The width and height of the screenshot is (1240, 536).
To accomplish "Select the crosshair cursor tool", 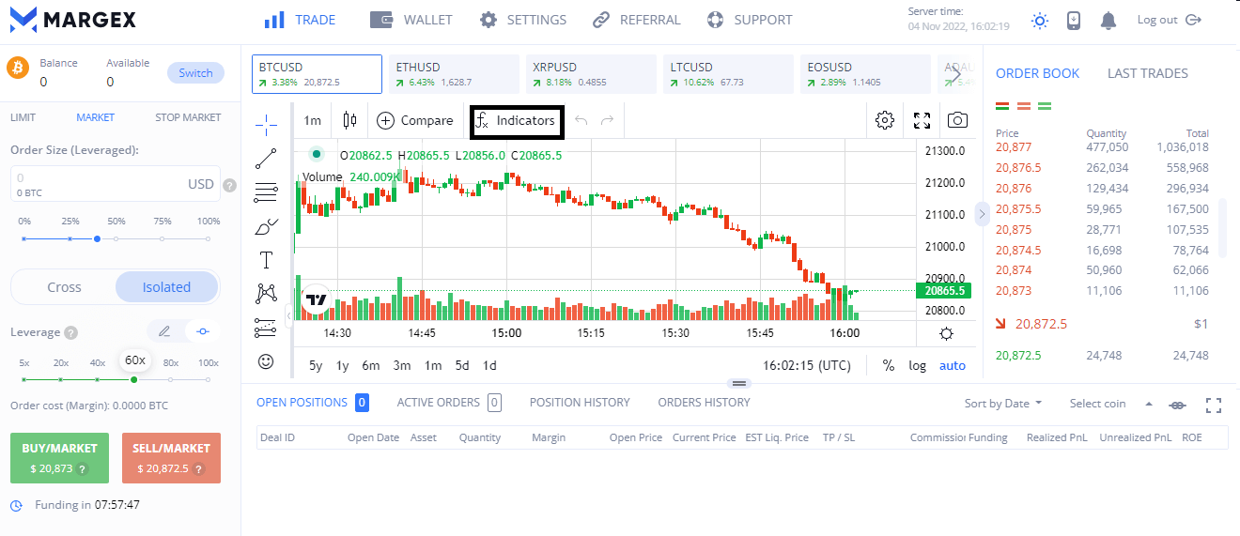I will coord(267,123).
